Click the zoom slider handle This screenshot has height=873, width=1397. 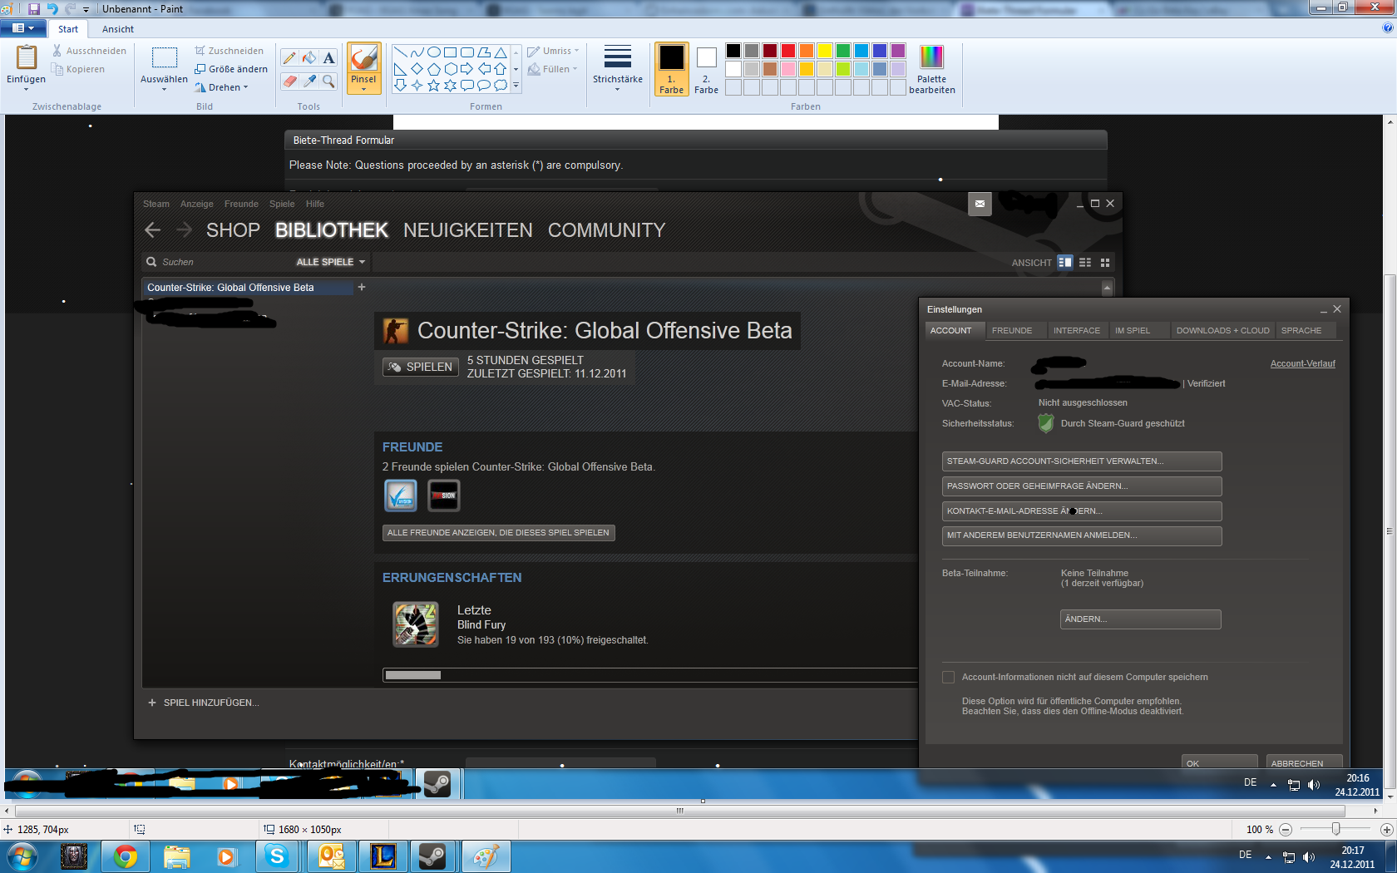click(1335, 829)
